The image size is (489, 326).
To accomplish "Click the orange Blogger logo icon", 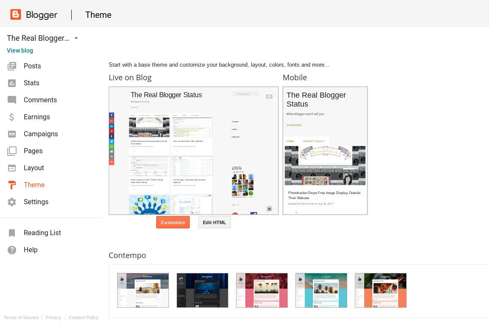I will coord(16,14).
